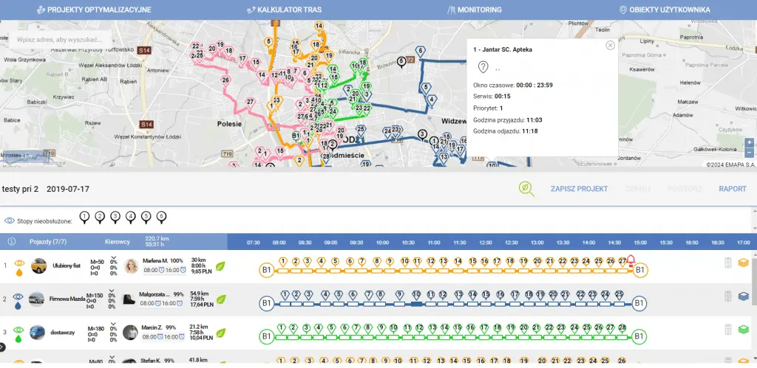Switch to Monitoring tab

[x=475, y=10]
